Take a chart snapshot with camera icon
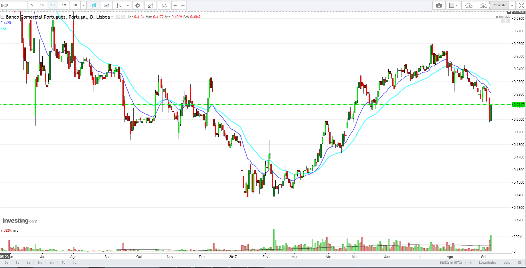The image size is (526, 268). point(439,5)
